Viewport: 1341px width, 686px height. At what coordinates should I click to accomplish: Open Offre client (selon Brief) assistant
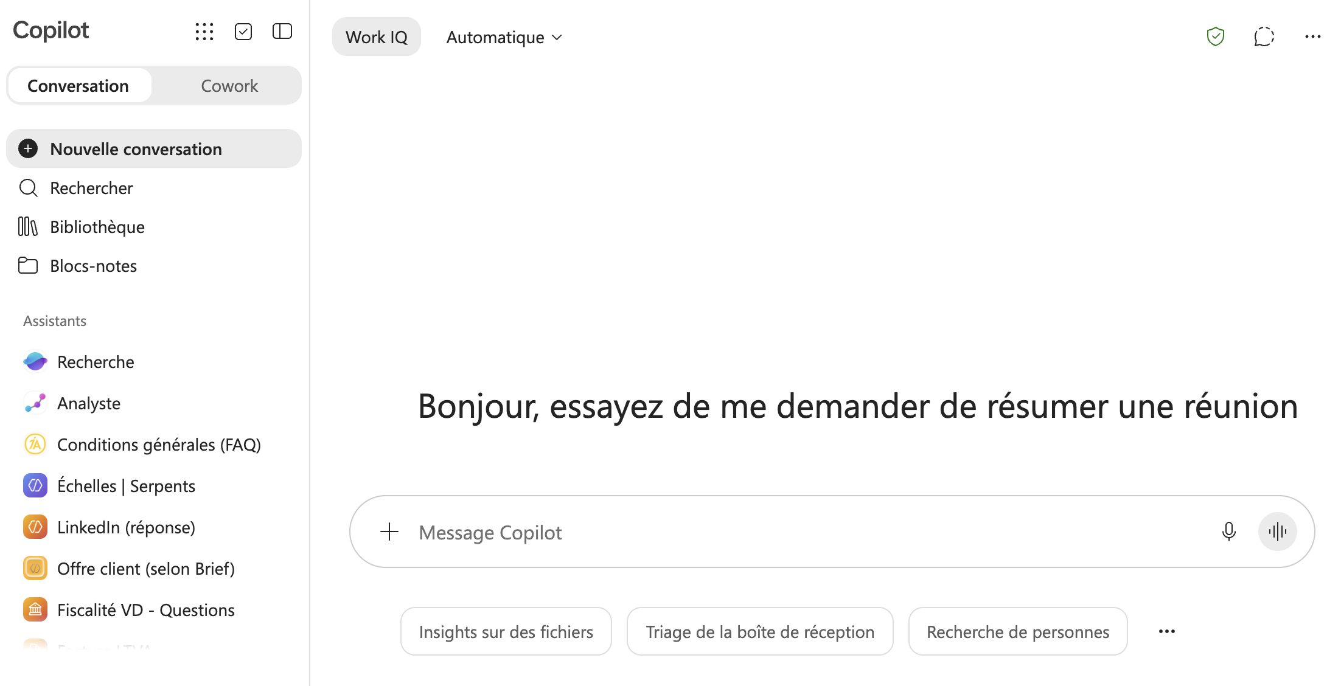(x=154, y=569)
